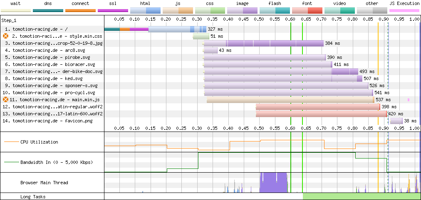Viewport: 421px width, 200px height.
Task: Click the render-blocking icon beside main.min.js
Action: click(x=6, y=100)
